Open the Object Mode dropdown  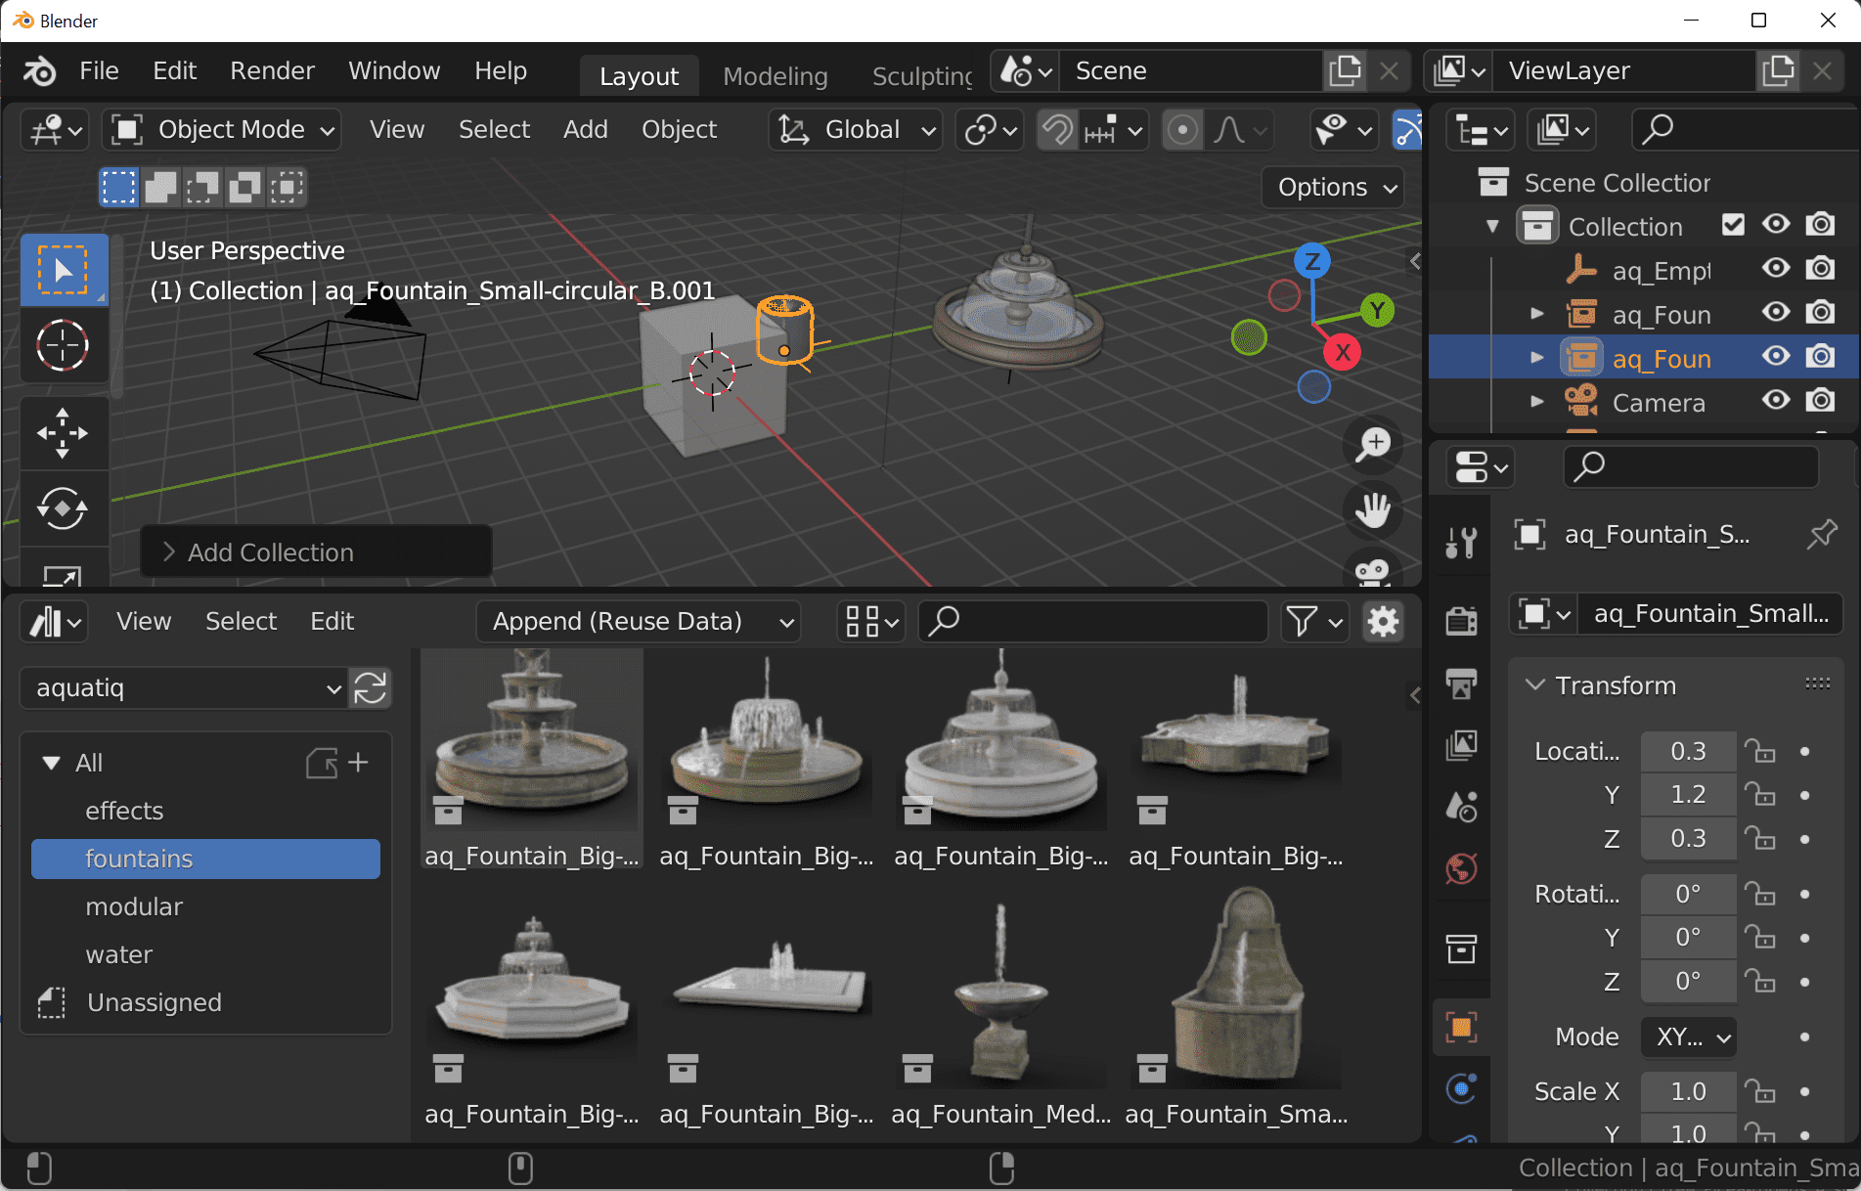click(223, 130)
